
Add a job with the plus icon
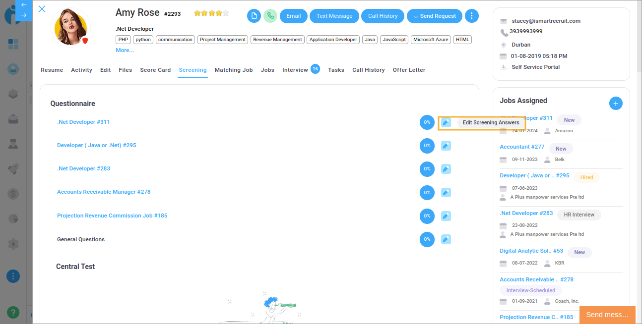tap(615, 104)
